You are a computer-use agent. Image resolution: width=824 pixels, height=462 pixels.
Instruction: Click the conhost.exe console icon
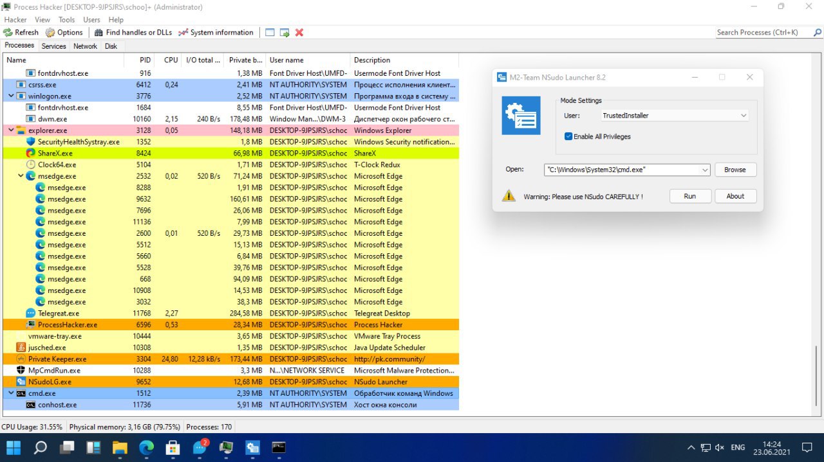point(31,405)
